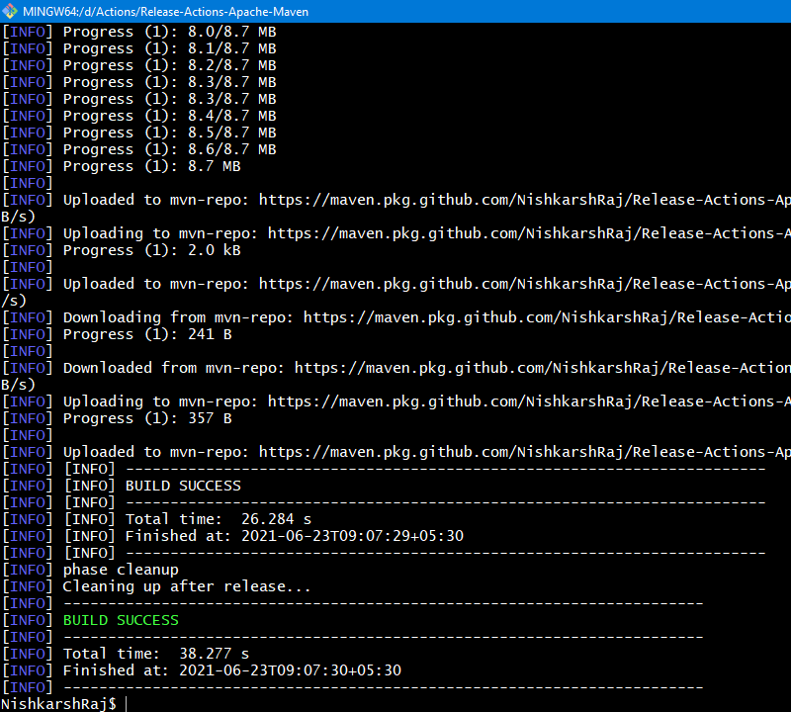This screenshot has width=791, height=712.
Task: Click the 'Progress (1): 2.0 kB' line
Action: pos(152,250)
